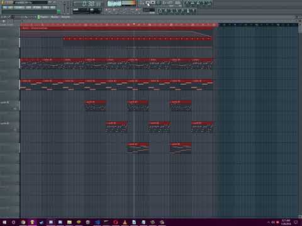The width and height of the screenshot is (302, 226).
Task: Open the VIEW menu
Action: pos(28,8)
